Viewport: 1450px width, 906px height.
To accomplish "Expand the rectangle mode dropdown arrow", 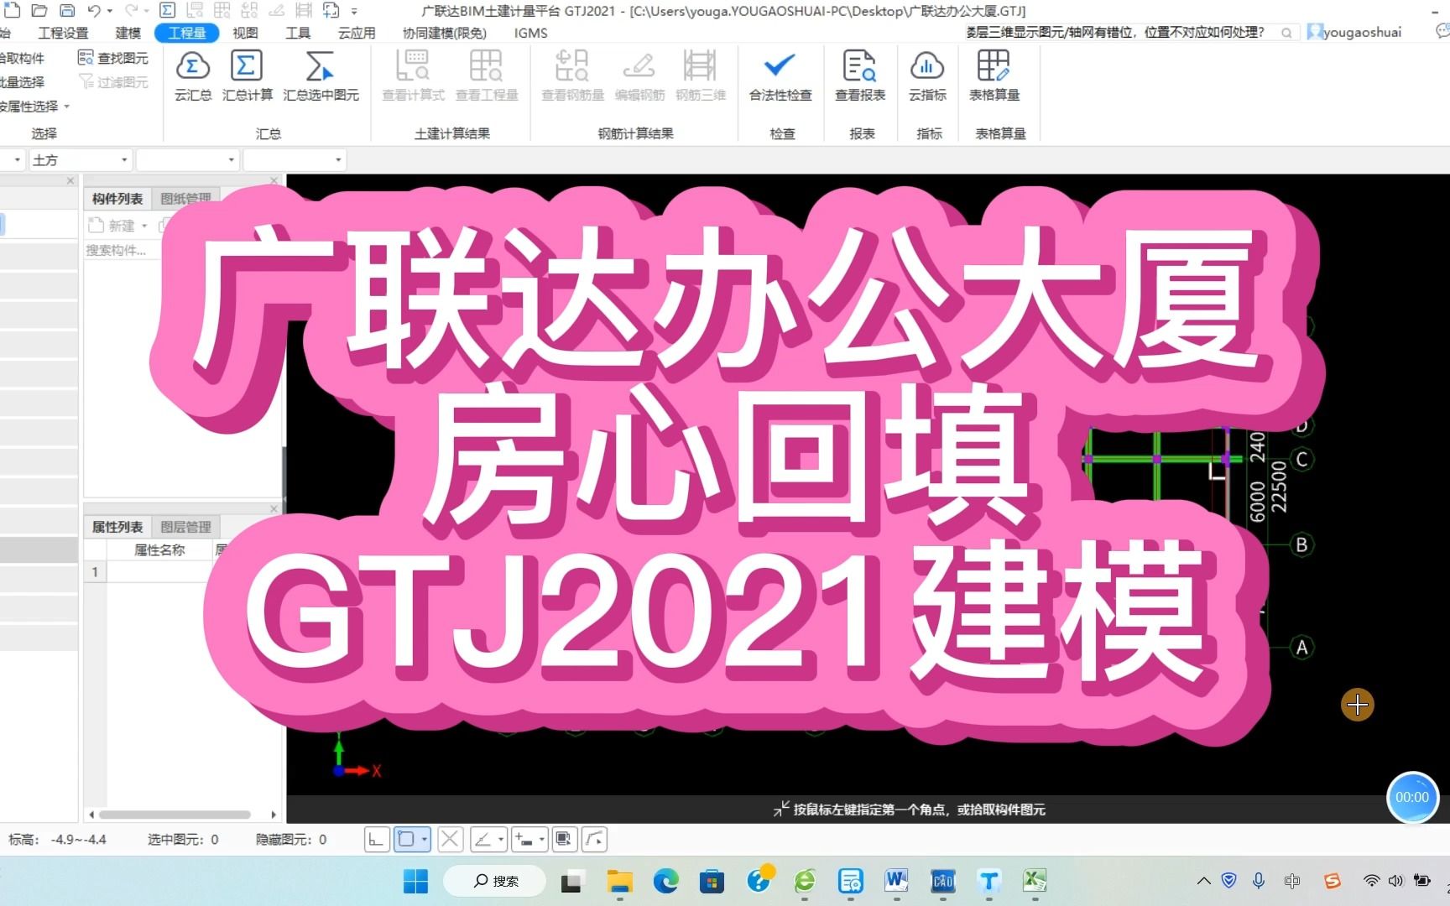I will (425, 839).
